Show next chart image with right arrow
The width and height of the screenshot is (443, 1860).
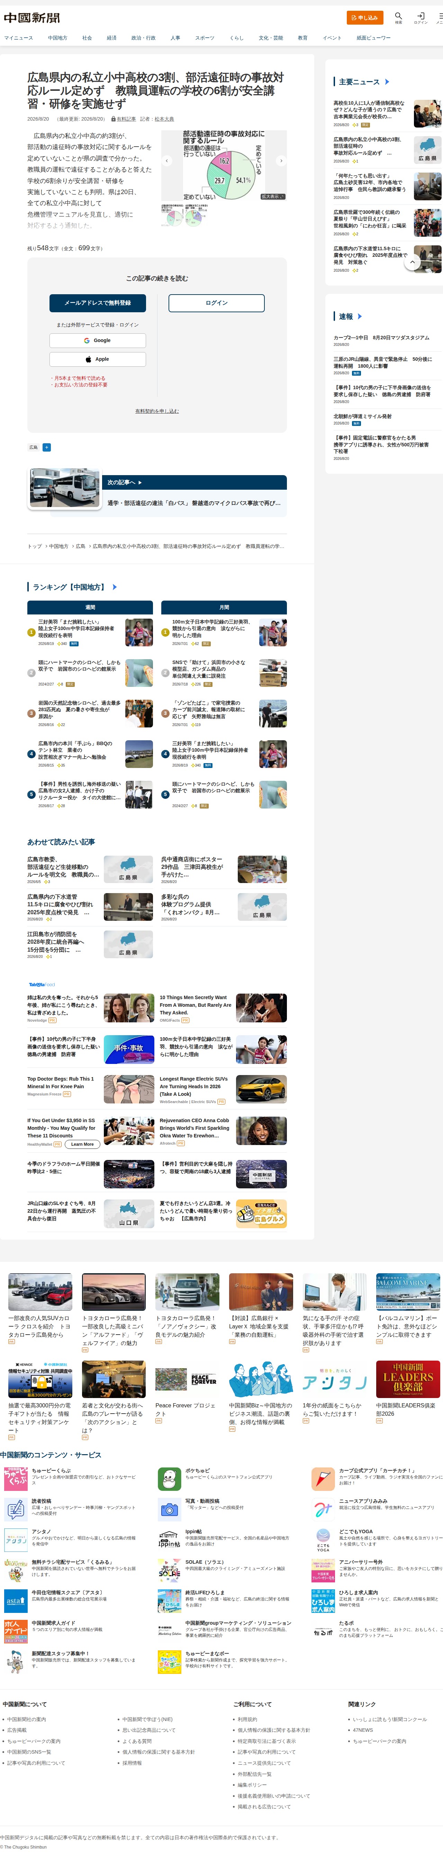281,161
